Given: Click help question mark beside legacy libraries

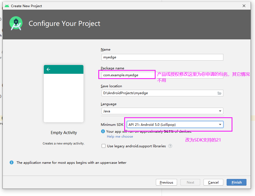Looking at the screenshot, I should 170,146.
